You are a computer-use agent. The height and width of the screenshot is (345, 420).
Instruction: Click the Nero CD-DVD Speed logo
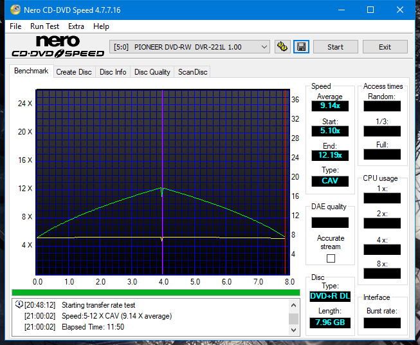58,47
